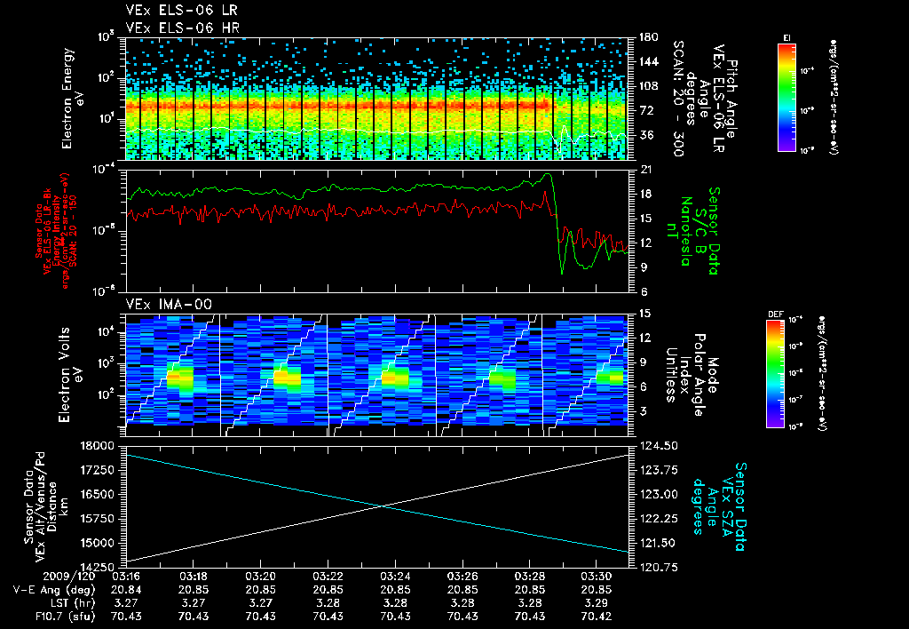
Task: Click the 03:24 time tick label
Action: tap(395, 577)
